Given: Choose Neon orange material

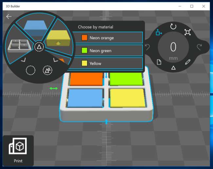Looking at the screenshot, I should [x=107, y=38].
